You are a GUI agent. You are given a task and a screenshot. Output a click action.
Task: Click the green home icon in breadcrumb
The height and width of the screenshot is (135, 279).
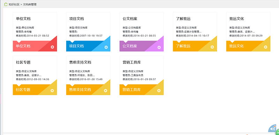click(x=6, y=4)
